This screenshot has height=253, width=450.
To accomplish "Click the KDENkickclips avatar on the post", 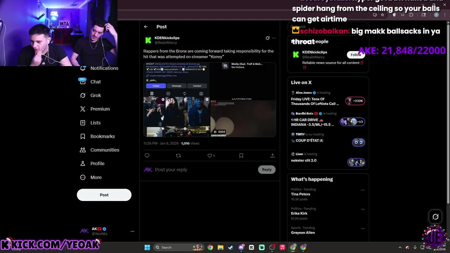I will (x=148, y=40).
